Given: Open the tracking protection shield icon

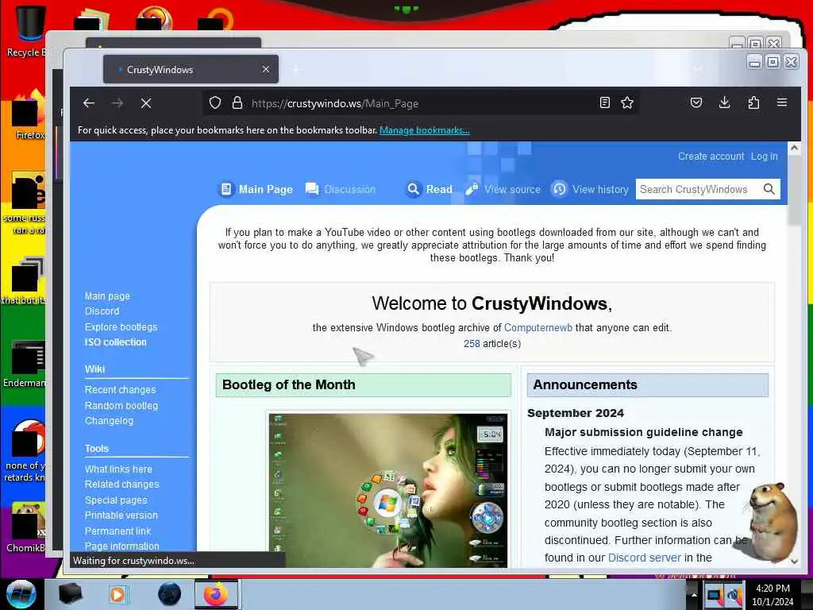Looking at the screenshot, I should [215, 102].
